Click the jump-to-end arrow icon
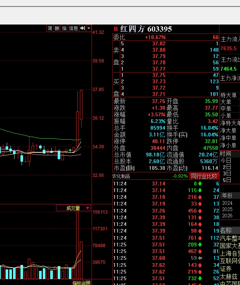The height and width of the screenshot is (285, 240). (83, 28)
